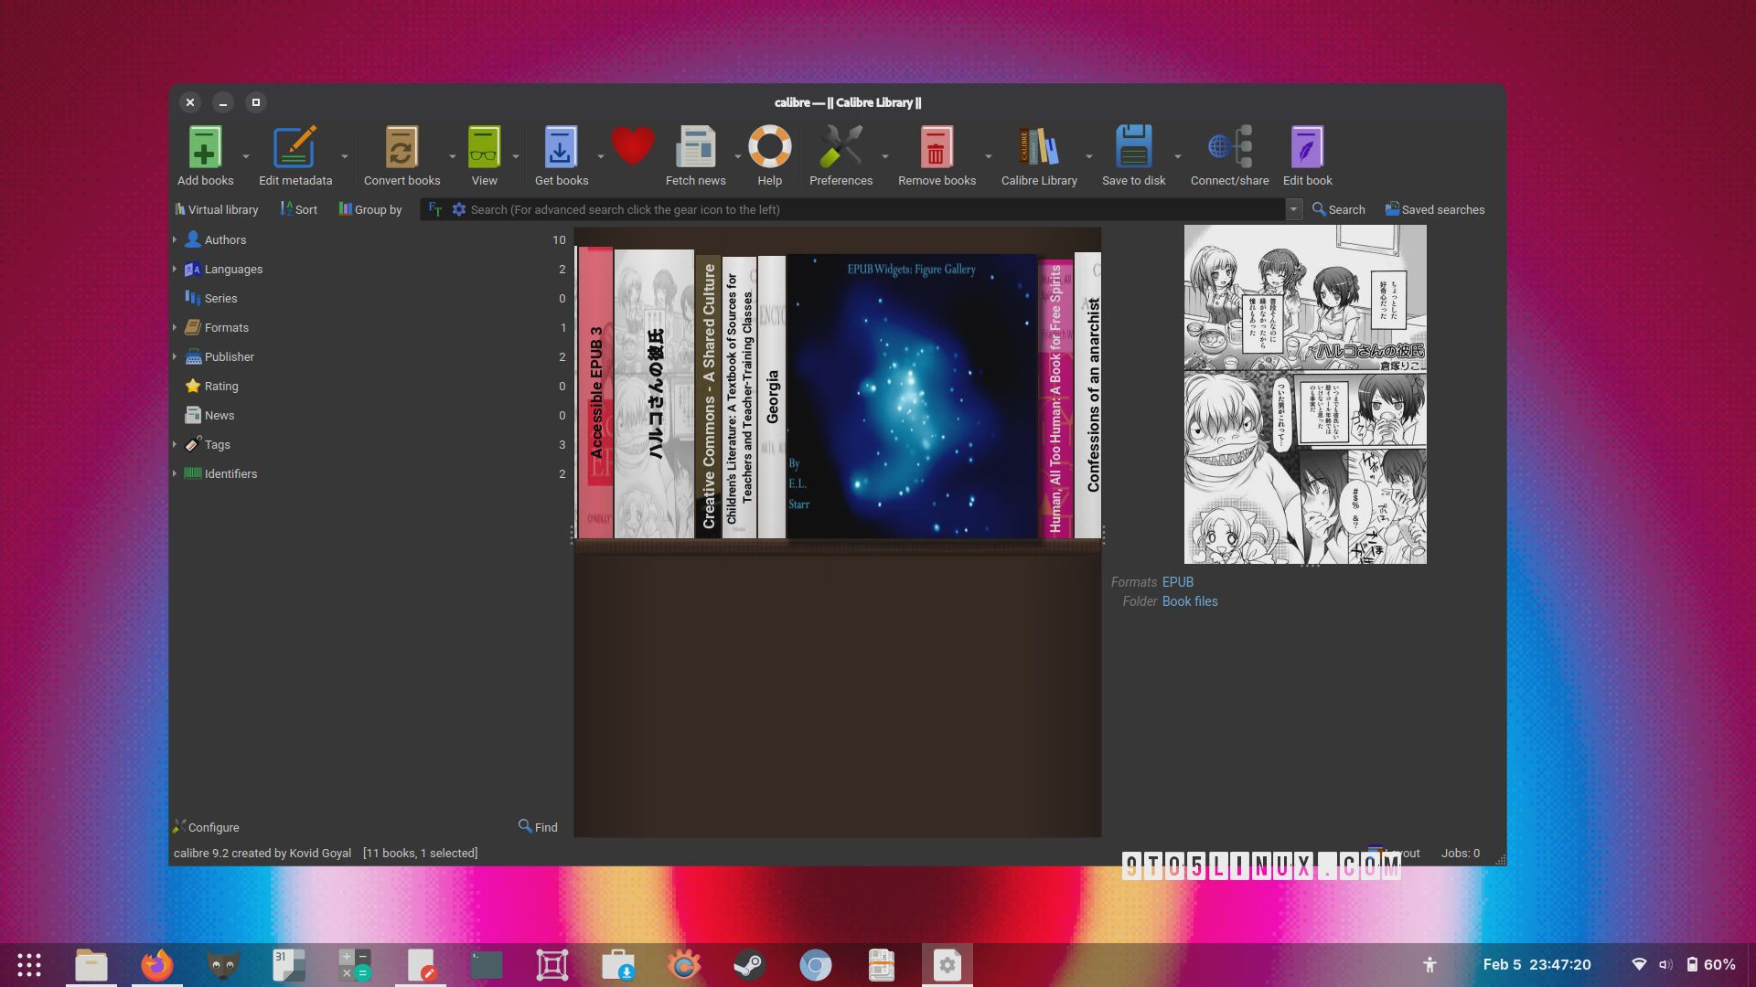Click the red heart donate icon

pos(632,145)
